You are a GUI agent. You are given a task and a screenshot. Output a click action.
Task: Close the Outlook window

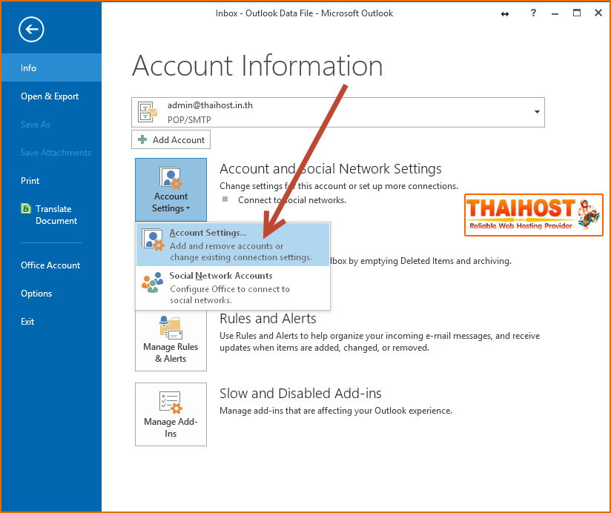coord(598,13)
